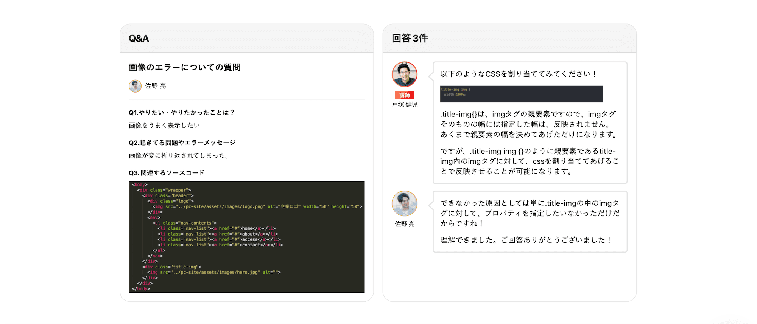
Task: Click the red 講師 badge
Action: click(x=405, y=95)
